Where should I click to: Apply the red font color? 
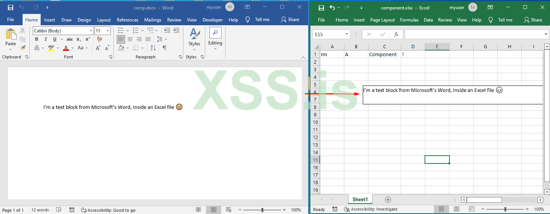tap(66, 48)
